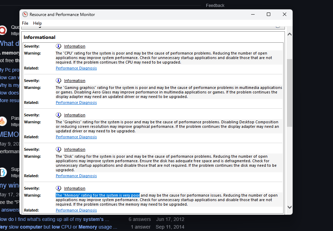Click Feedback link in the browser behind
The width and height of the screenshot is (333, 231).
215,6
